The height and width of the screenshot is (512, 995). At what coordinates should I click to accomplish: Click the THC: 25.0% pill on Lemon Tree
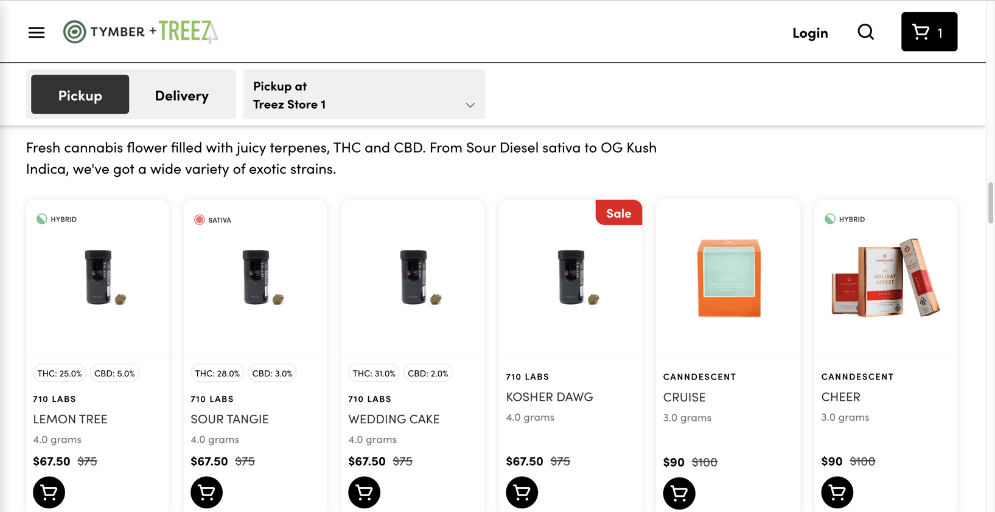(59, 373)
